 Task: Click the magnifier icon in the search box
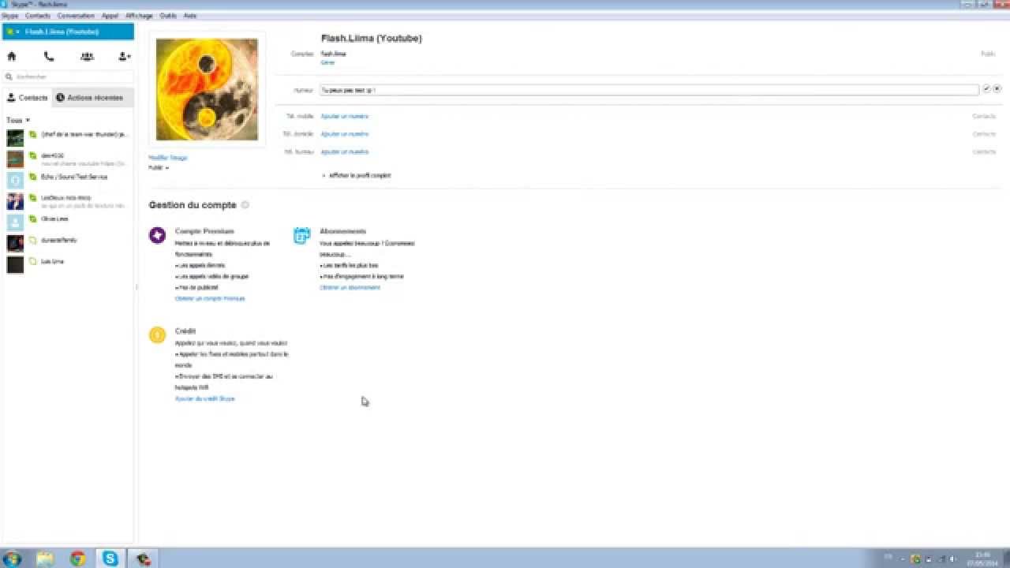point(9,77)
